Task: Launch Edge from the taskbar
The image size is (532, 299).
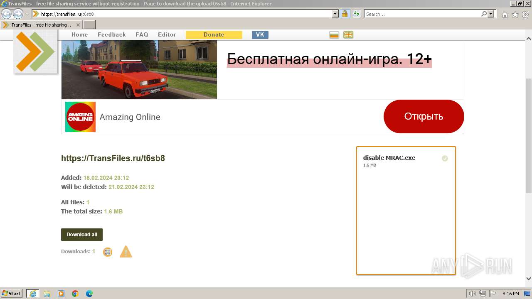Action: point(89,294)
